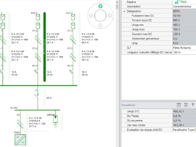Select the PV1.2 photovoltaic module symbol
The width and height of the screenshot is (196, 147).
click(38, 17)
